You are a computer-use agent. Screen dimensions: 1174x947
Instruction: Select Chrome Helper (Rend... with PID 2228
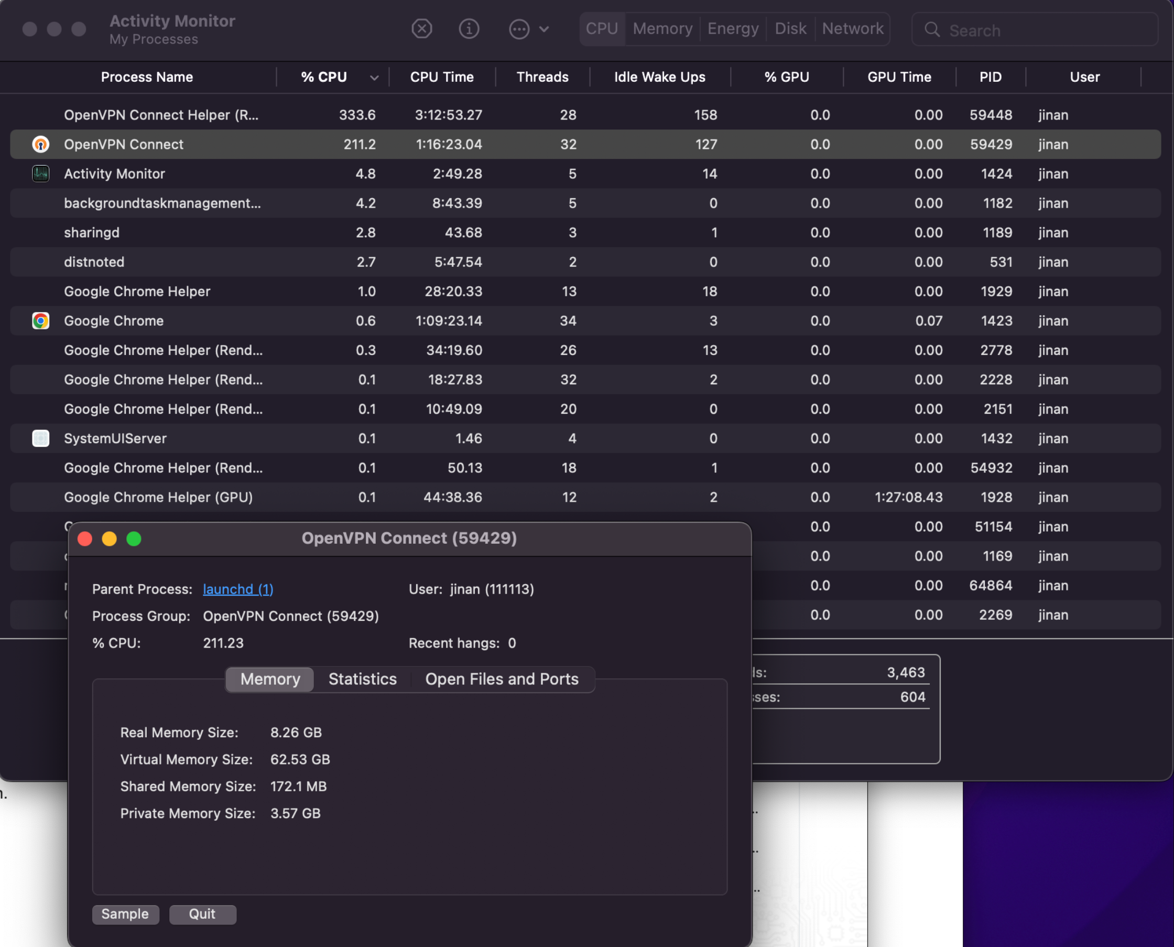(585, 380)
